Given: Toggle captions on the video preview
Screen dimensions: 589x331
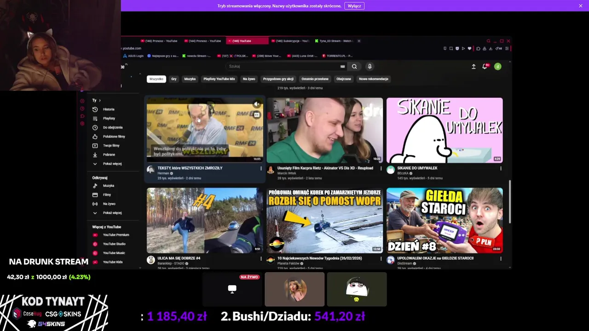Looking at the screenshot, I should coord(257,115).
